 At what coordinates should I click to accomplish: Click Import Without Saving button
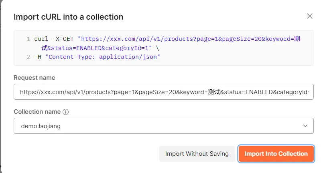pyautogui.click(x=197, y=154)
